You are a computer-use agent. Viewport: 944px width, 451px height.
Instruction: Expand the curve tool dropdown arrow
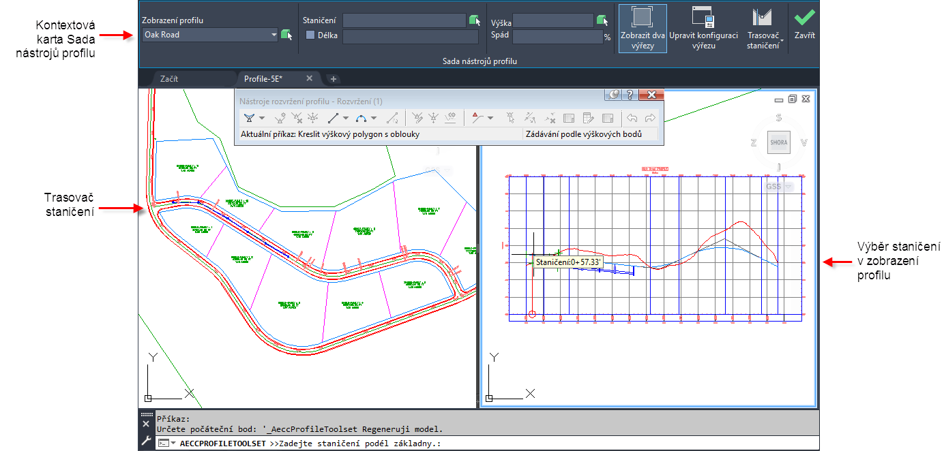pyautogui.click(x=374, y=119)
